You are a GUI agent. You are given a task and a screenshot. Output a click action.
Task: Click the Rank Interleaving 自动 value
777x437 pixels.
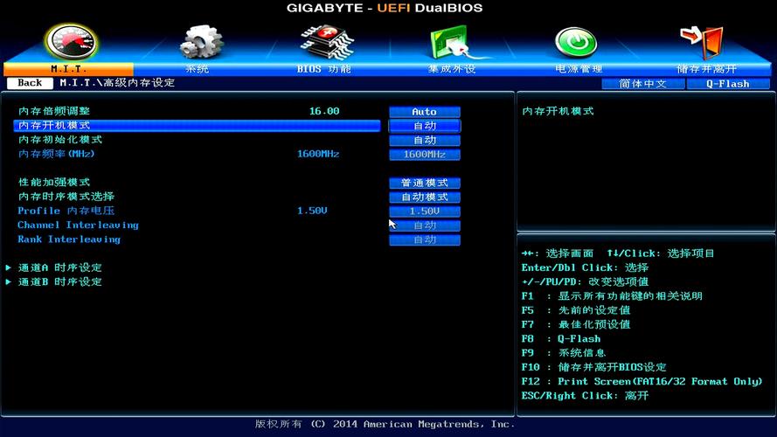(425, 239)
